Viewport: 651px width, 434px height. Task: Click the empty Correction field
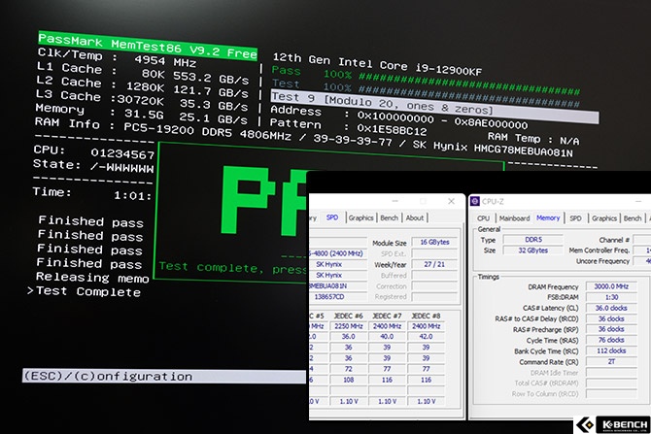(x=434, y=286)
